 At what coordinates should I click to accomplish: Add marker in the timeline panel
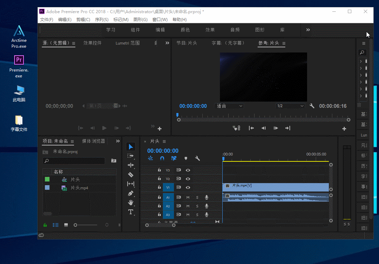click(x=186, y=159)
